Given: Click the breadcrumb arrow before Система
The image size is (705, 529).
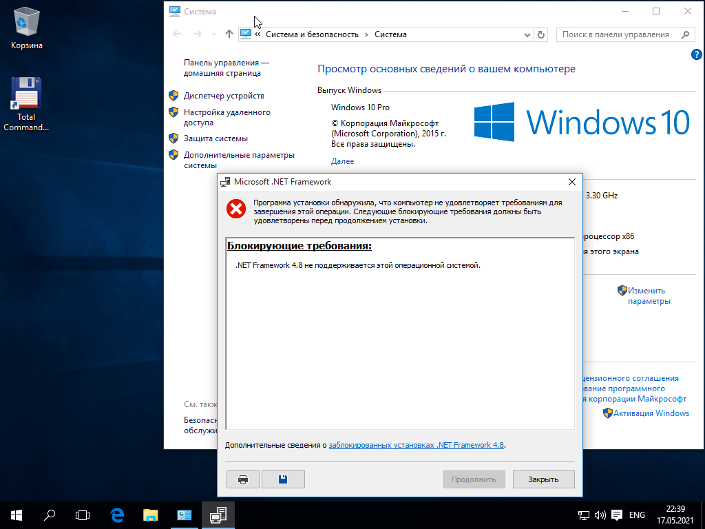Looking at the screenshot, I should (366, 34).
